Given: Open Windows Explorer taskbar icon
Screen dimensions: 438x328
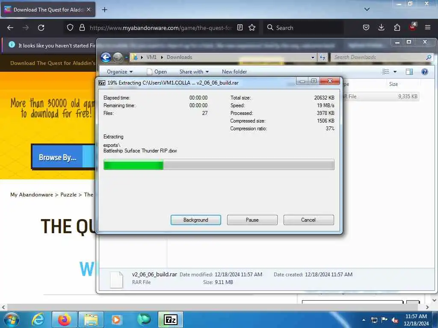Looking at the screenshot, I should coord(91,319).
